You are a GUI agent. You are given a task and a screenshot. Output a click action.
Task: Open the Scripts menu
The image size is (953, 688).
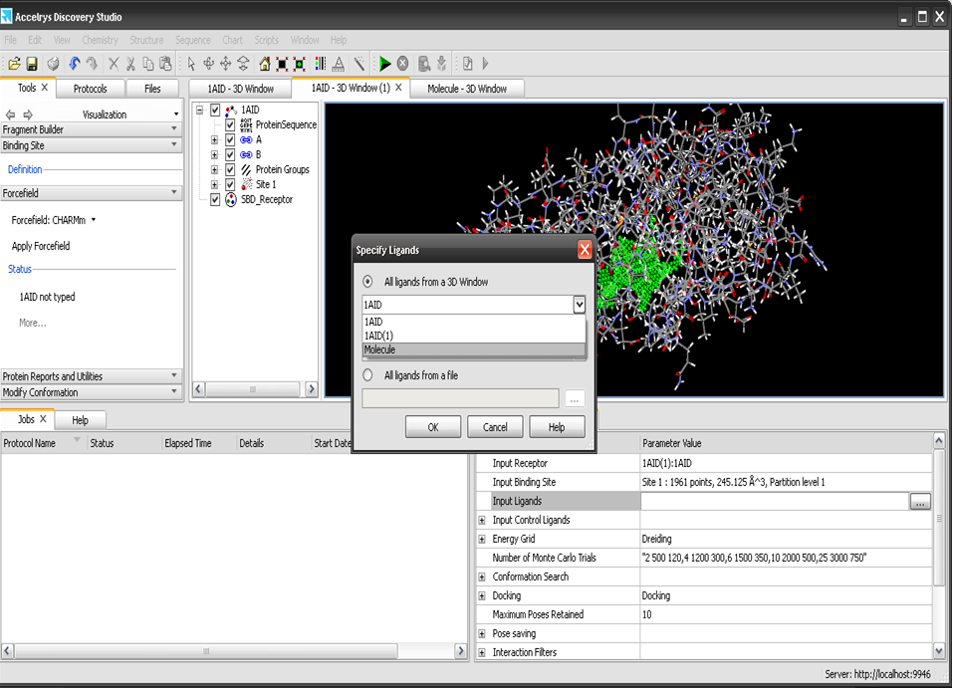pyautogui.click(x=266, y=40)
